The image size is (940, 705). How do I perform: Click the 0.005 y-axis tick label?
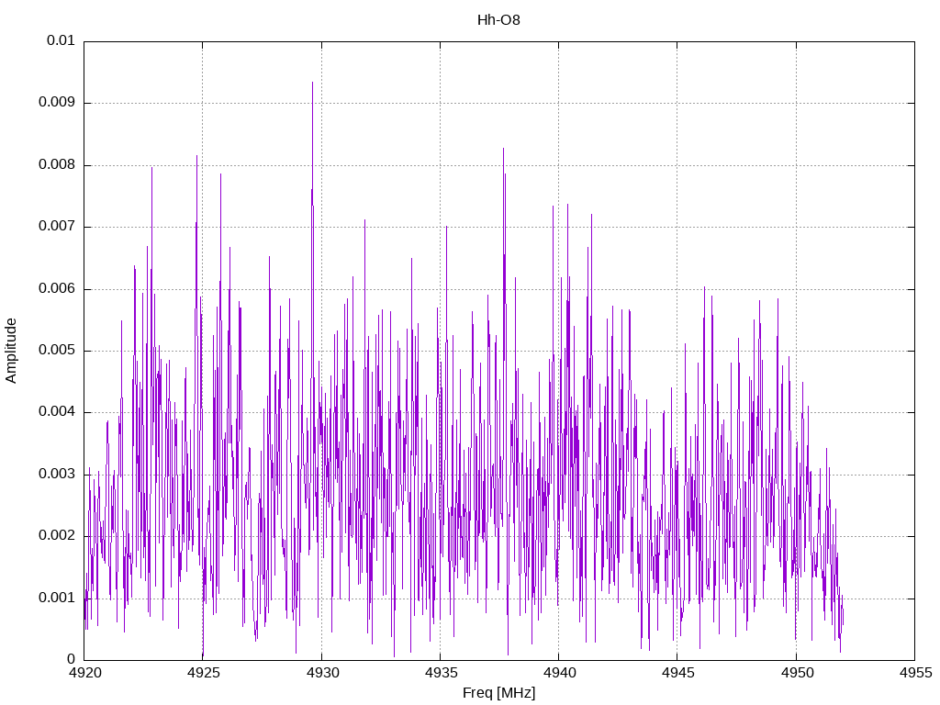(x=57, y=350)
